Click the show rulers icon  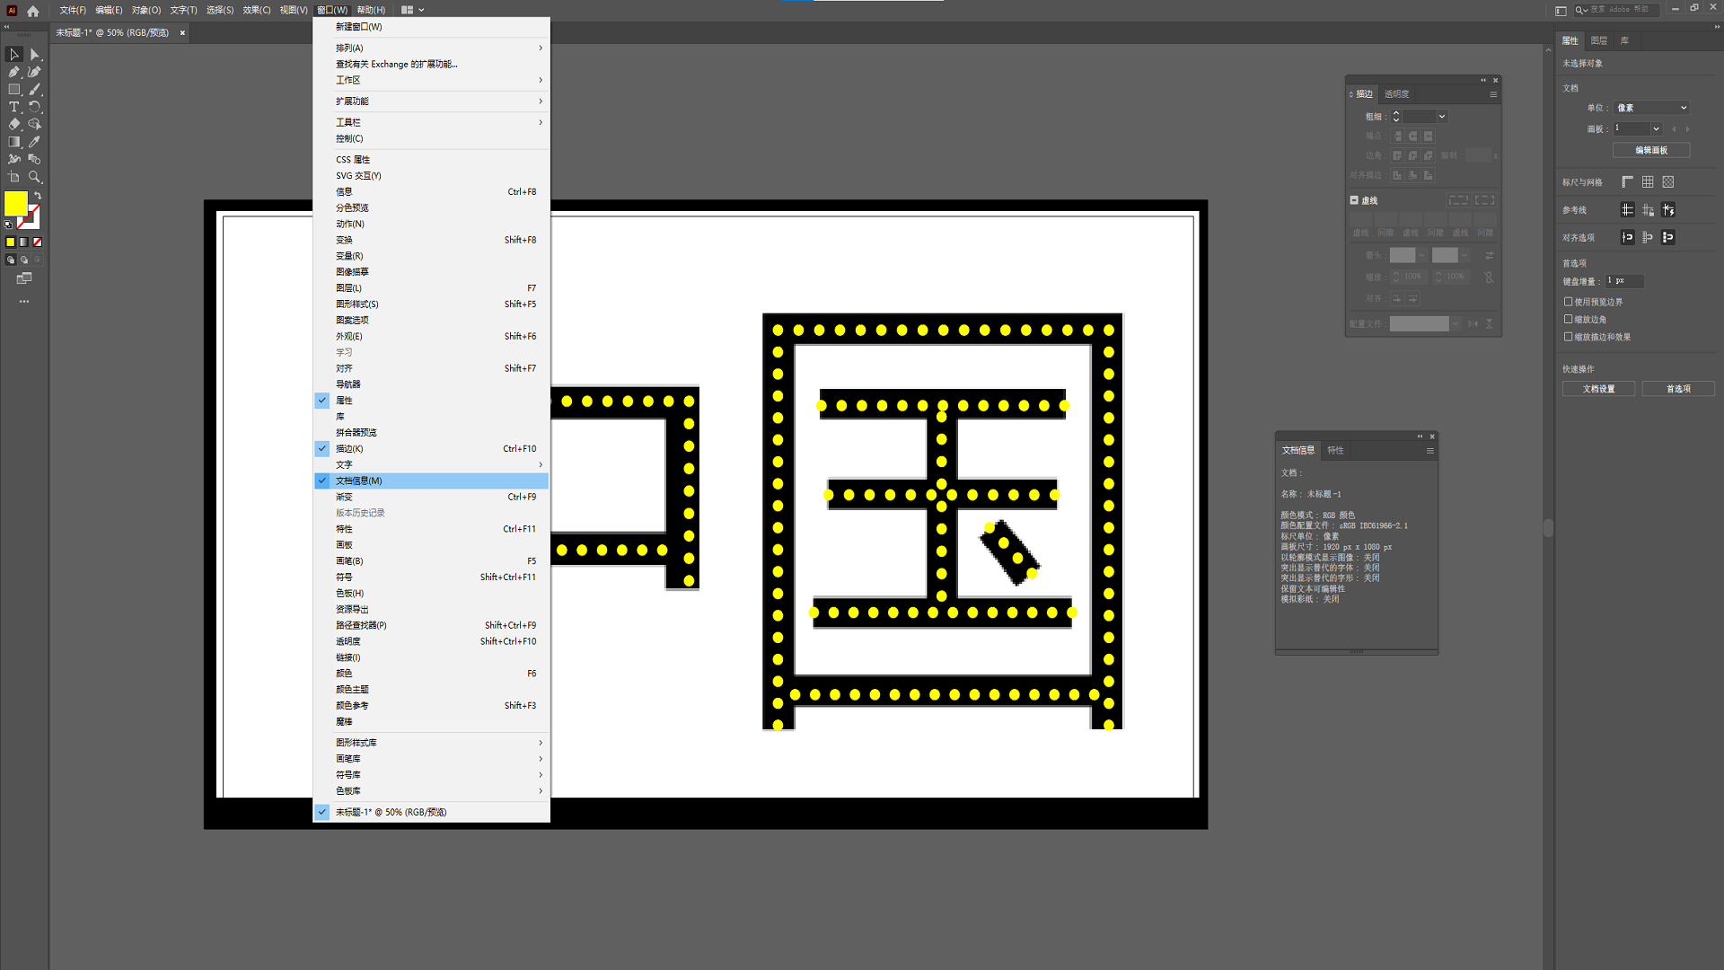click(x=1627, y=182)
